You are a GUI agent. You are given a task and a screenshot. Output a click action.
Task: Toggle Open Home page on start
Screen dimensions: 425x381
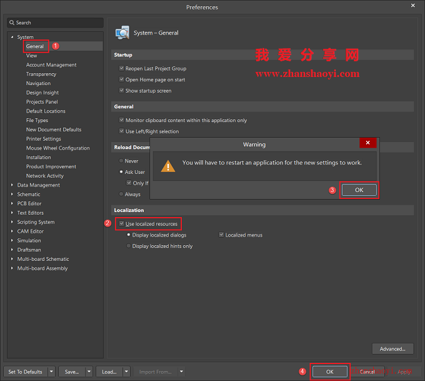click(122, 79)
